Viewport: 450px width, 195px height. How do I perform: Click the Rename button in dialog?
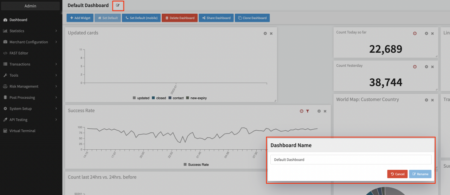420,174
